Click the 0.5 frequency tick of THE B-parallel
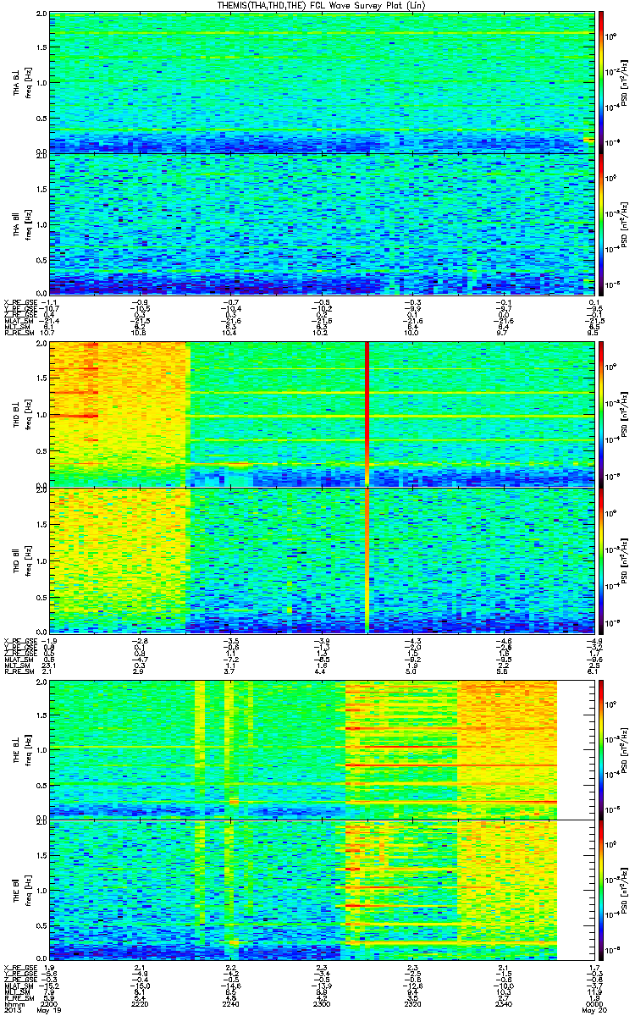 click(x=42, y=925)
